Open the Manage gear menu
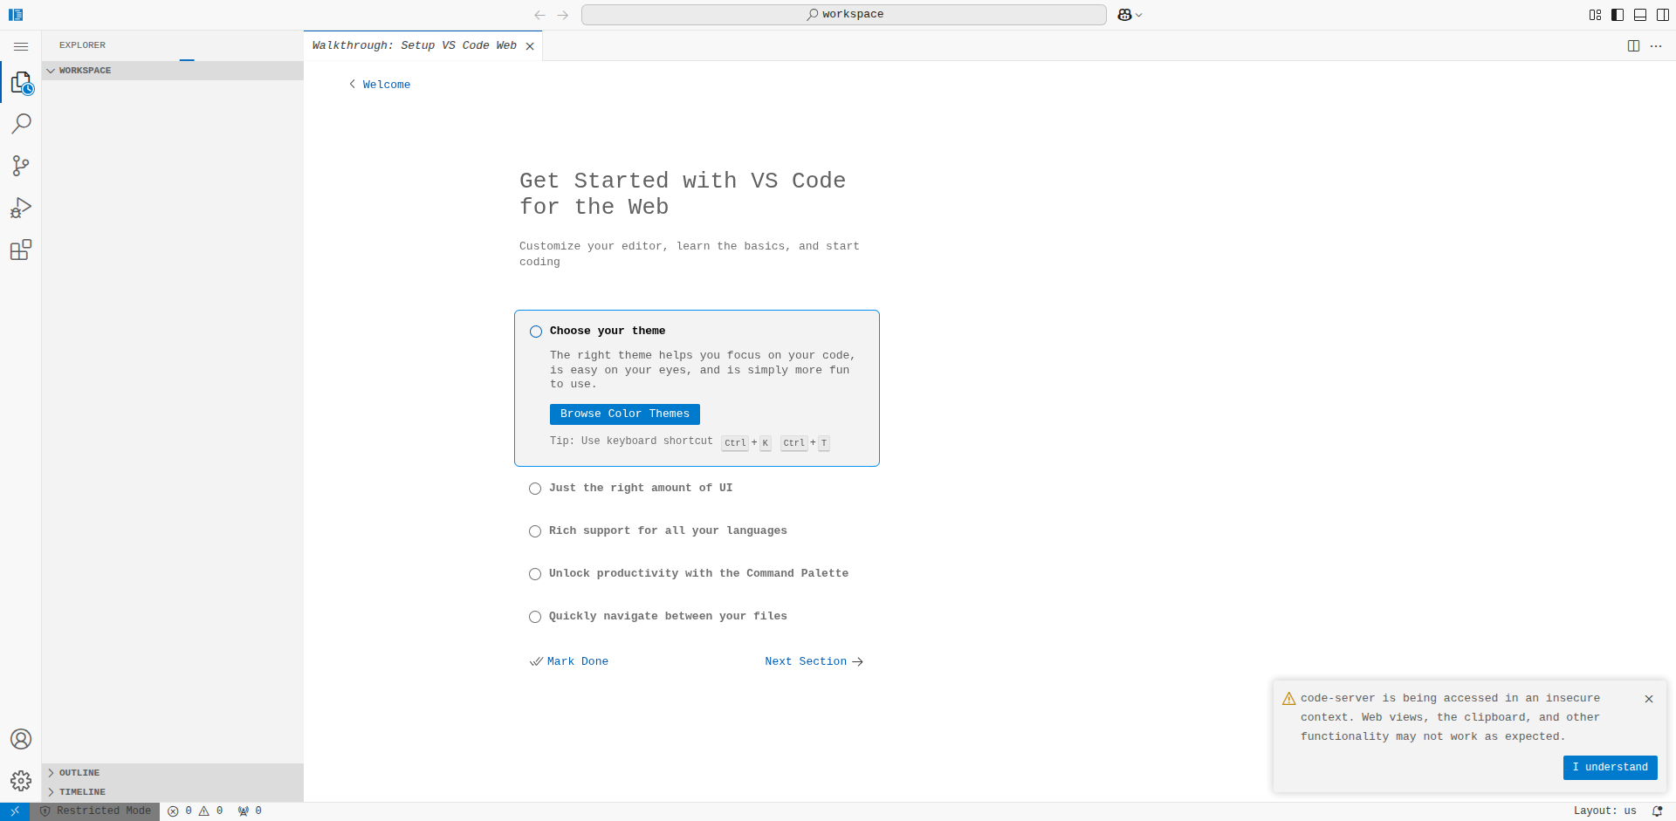Viewport: 1676px width, 821px height. pos(21,781)
